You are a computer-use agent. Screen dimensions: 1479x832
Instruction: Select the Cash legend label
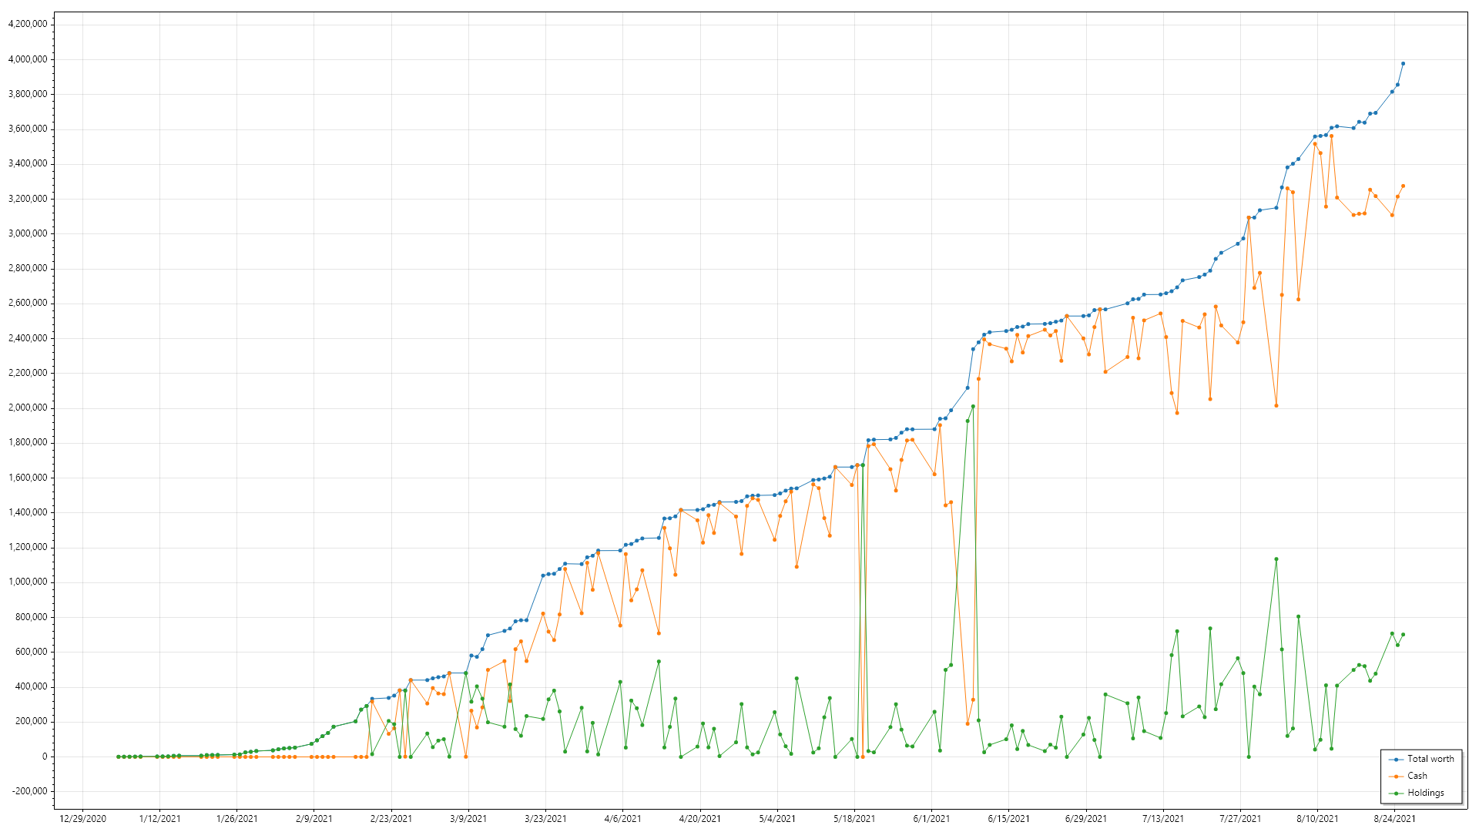click(1417, 777)
